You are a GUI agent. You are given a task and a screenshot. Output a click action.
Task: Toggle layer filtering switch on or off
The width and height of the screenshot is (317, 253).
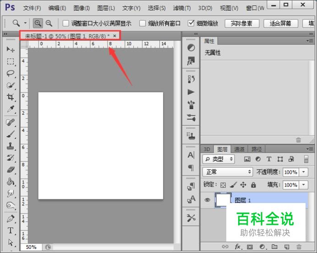tap(306, 159)
